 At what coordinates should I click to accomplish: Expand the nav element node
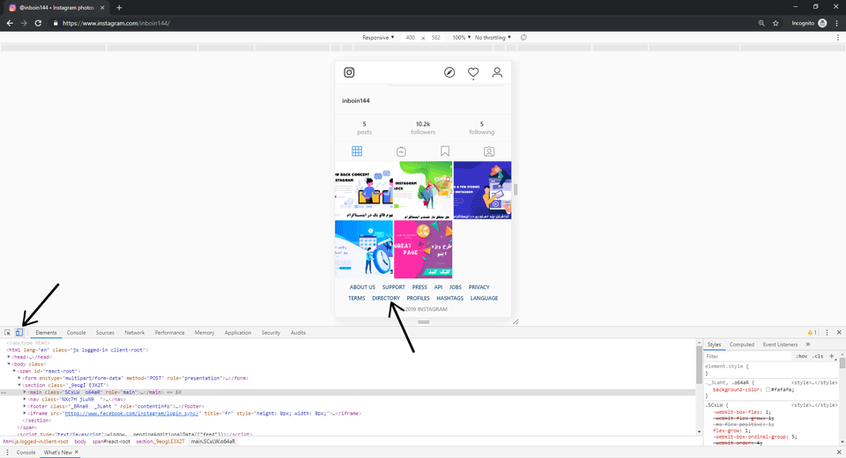point(25,399)
